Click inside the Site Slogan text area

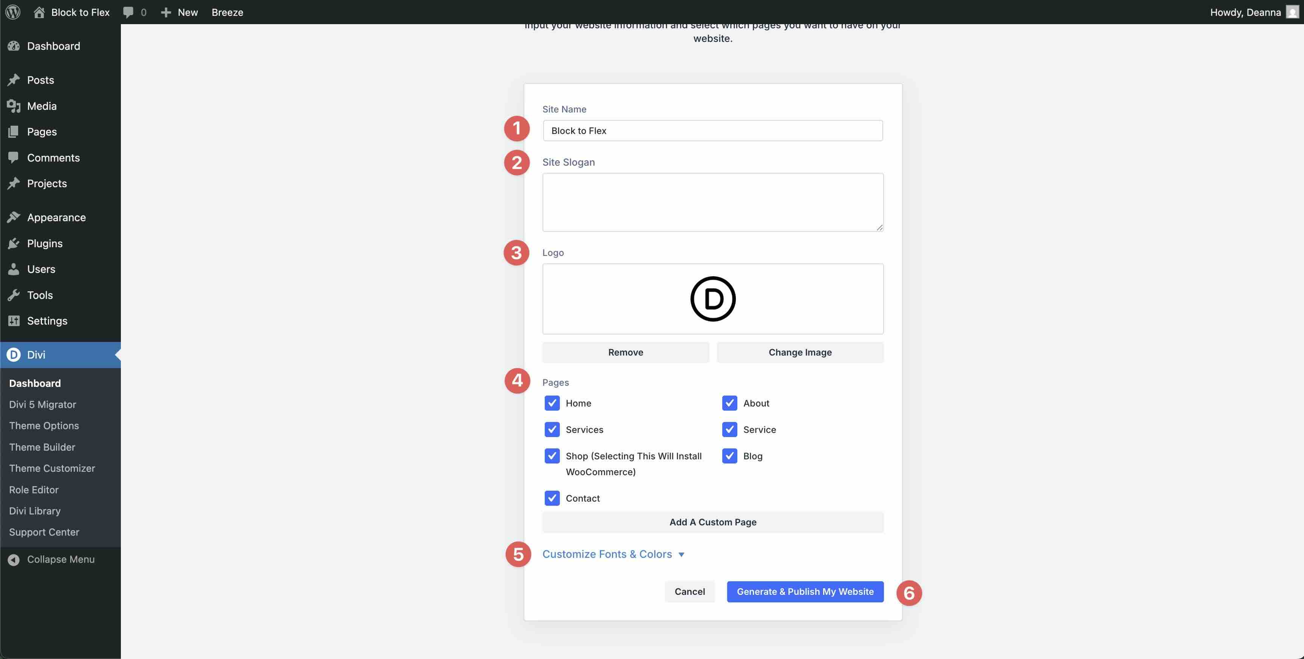(x=712, y=202)
